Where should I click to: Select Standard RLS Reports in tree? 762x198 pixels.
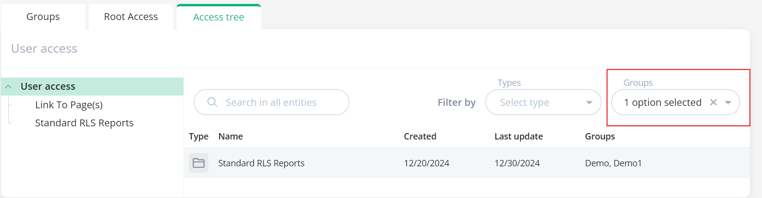tap(84, 123)
